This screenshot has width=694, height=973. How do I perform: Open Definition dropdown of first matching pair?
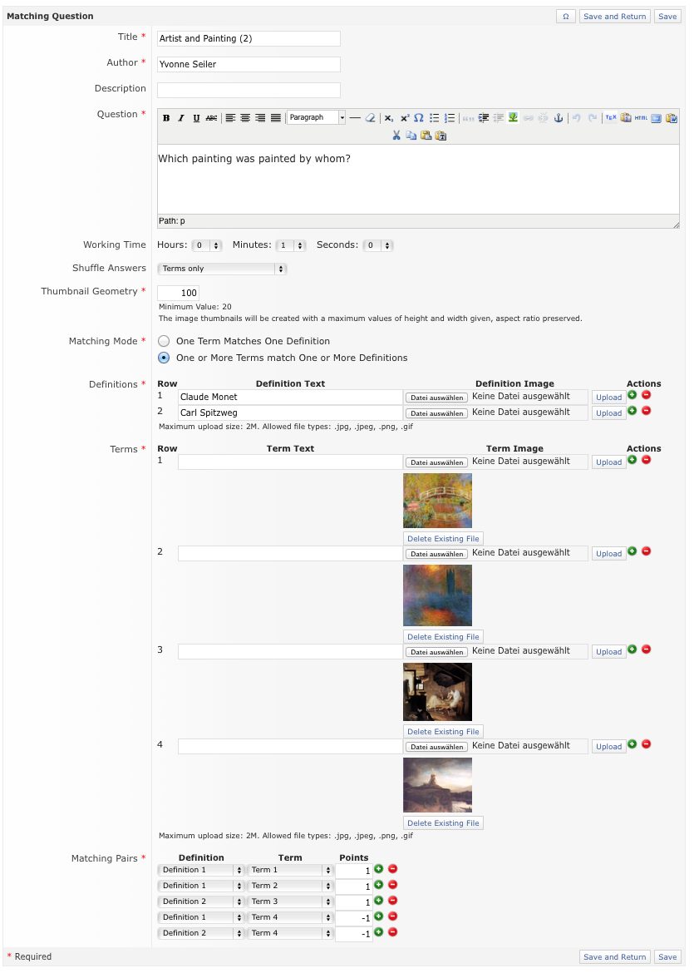201,870
